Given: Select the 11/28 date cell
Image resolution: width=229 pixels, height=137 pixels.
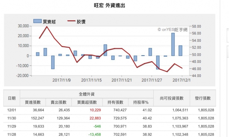Looking at the screenshot, I should [11, 134].
